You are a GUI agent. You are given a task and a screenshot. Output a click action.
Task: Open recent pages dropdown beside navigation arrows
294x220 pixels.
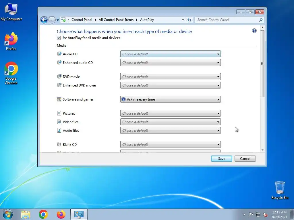coord(58,20)
